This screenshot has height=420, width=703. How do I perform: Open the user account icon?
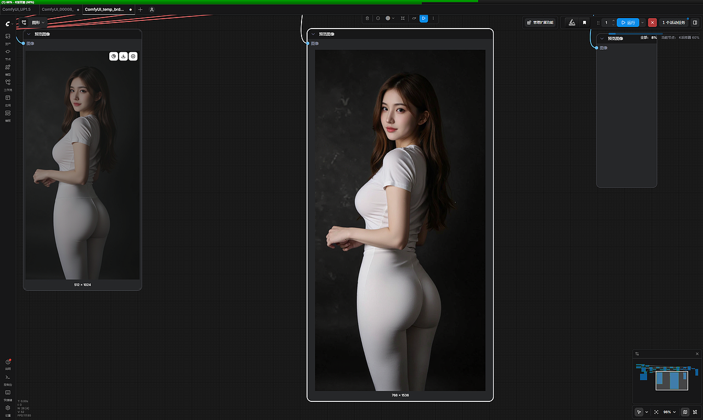click(x=152, y=9)
